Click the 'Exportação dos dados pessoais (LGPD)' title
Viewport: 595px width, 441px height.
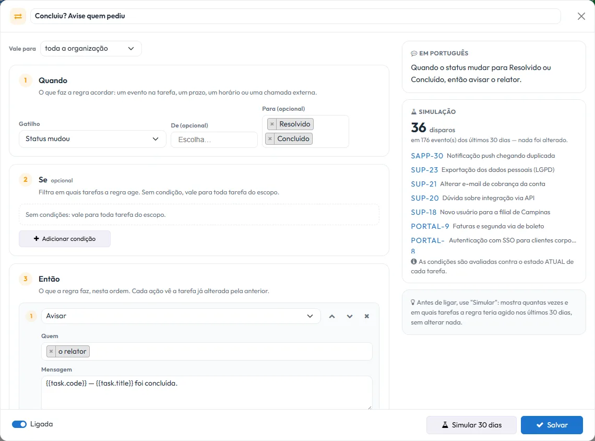pos(498,170)
